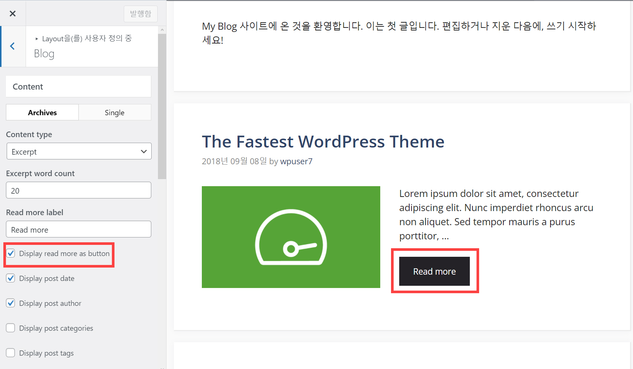The image size is (633, 369).
Task: Click the Read more label field
Action: (x=78, y=229)
